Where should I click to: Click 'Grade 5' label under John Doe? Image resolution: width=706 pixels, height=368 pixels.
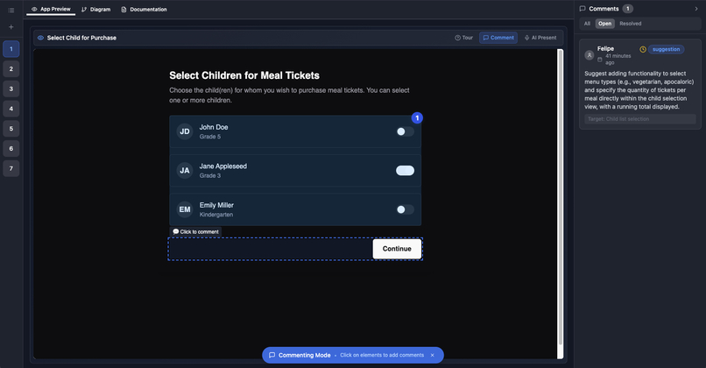[210, 137]
